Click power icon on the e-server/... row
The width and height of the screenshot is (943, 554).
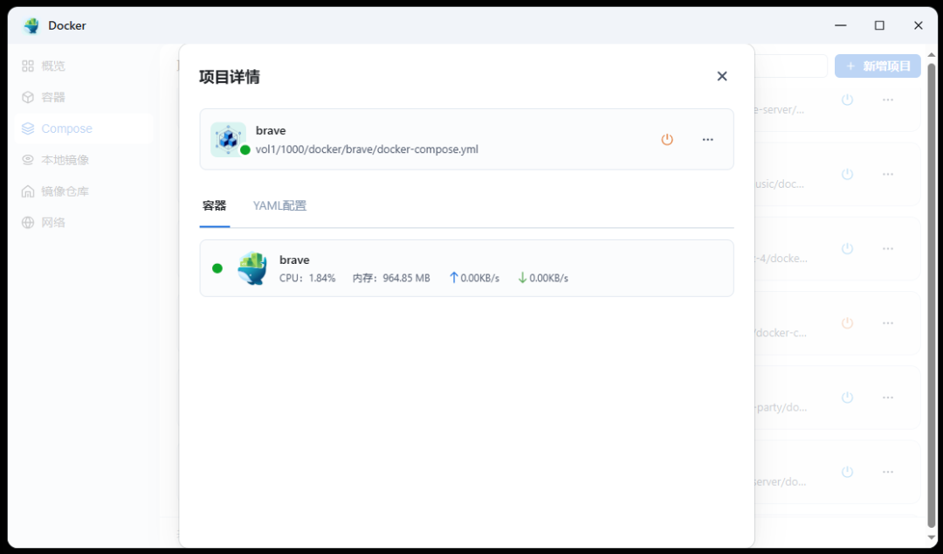tap(847, 100)
